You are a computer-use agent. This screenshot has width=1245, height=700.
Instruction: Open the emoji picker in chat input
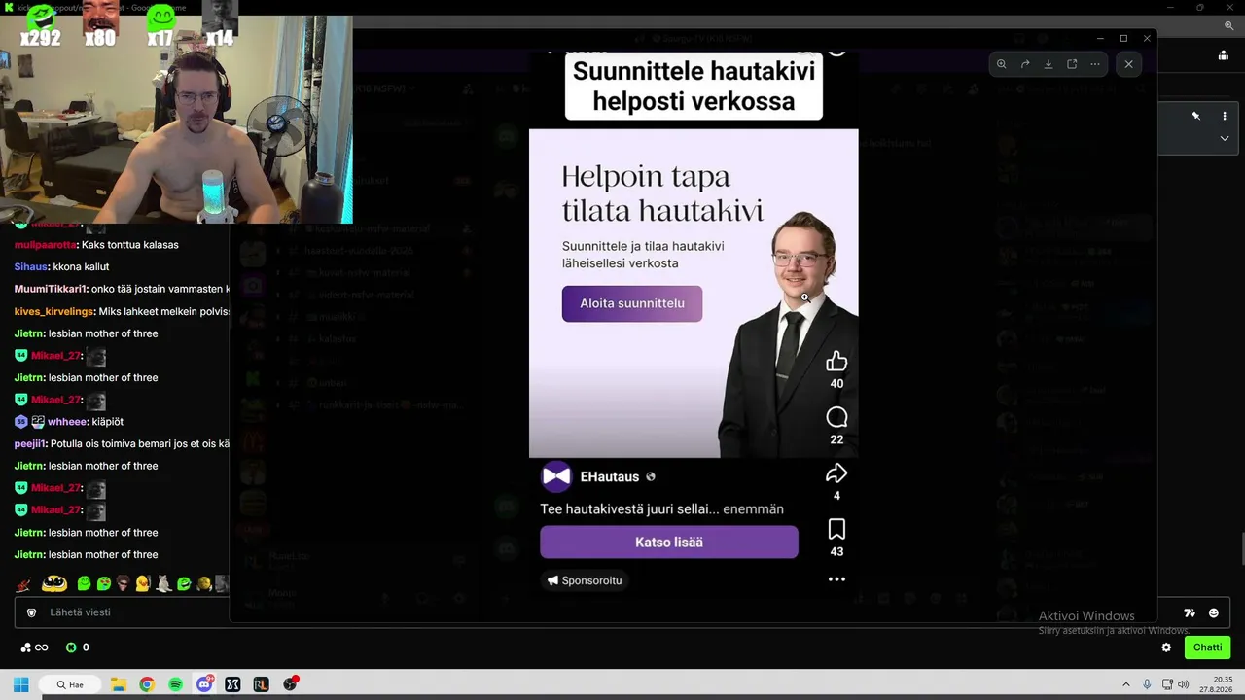point(1214,612)
